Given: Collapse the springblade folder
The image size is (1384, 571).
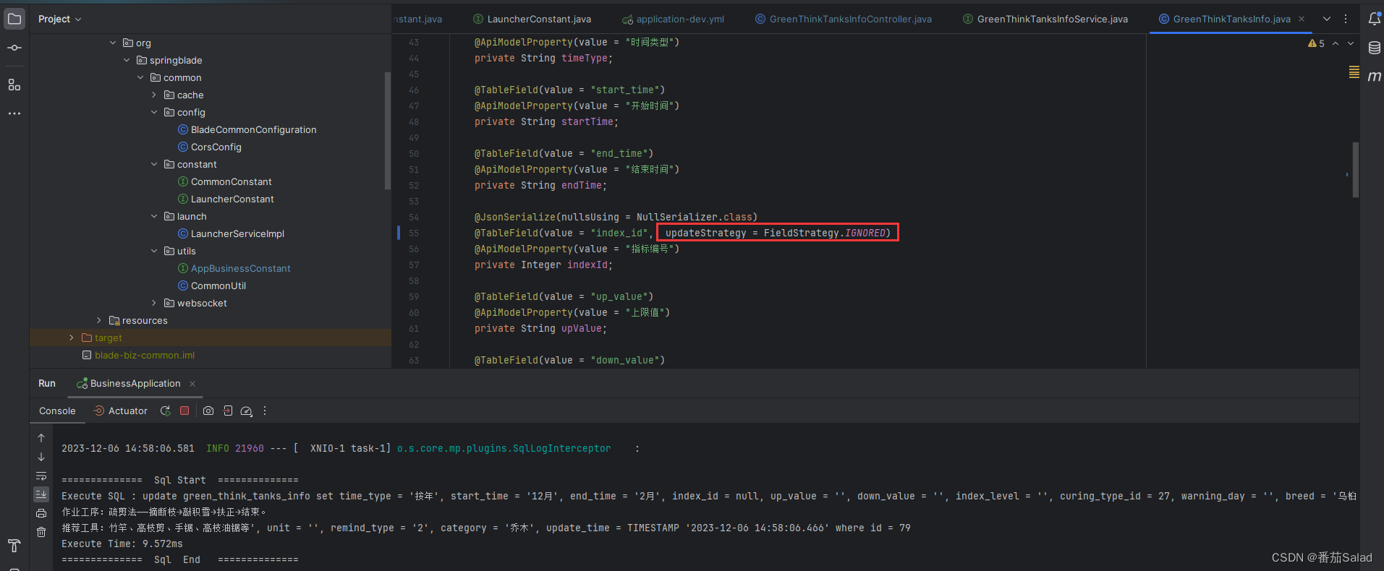Looking at the screenshot, I should coord(127,60).
